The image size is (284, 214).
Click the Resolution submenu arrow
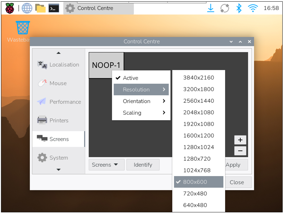164,89
